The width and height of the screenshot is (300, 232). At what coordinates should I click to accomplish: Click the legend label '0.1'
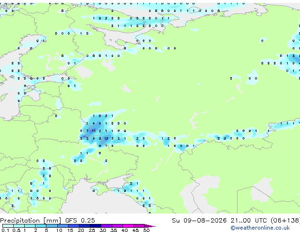(x=5, y=230)
